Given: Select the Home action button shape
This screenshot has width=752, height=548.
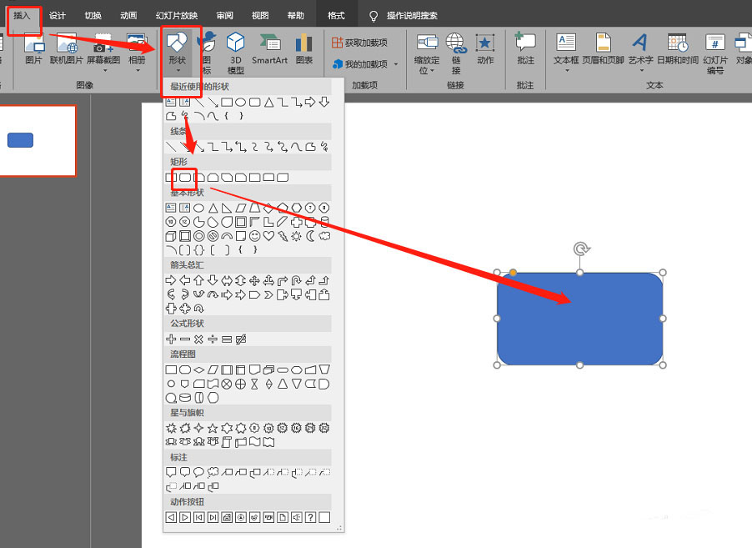Looking at the screenshot, I should pos(227,517).
